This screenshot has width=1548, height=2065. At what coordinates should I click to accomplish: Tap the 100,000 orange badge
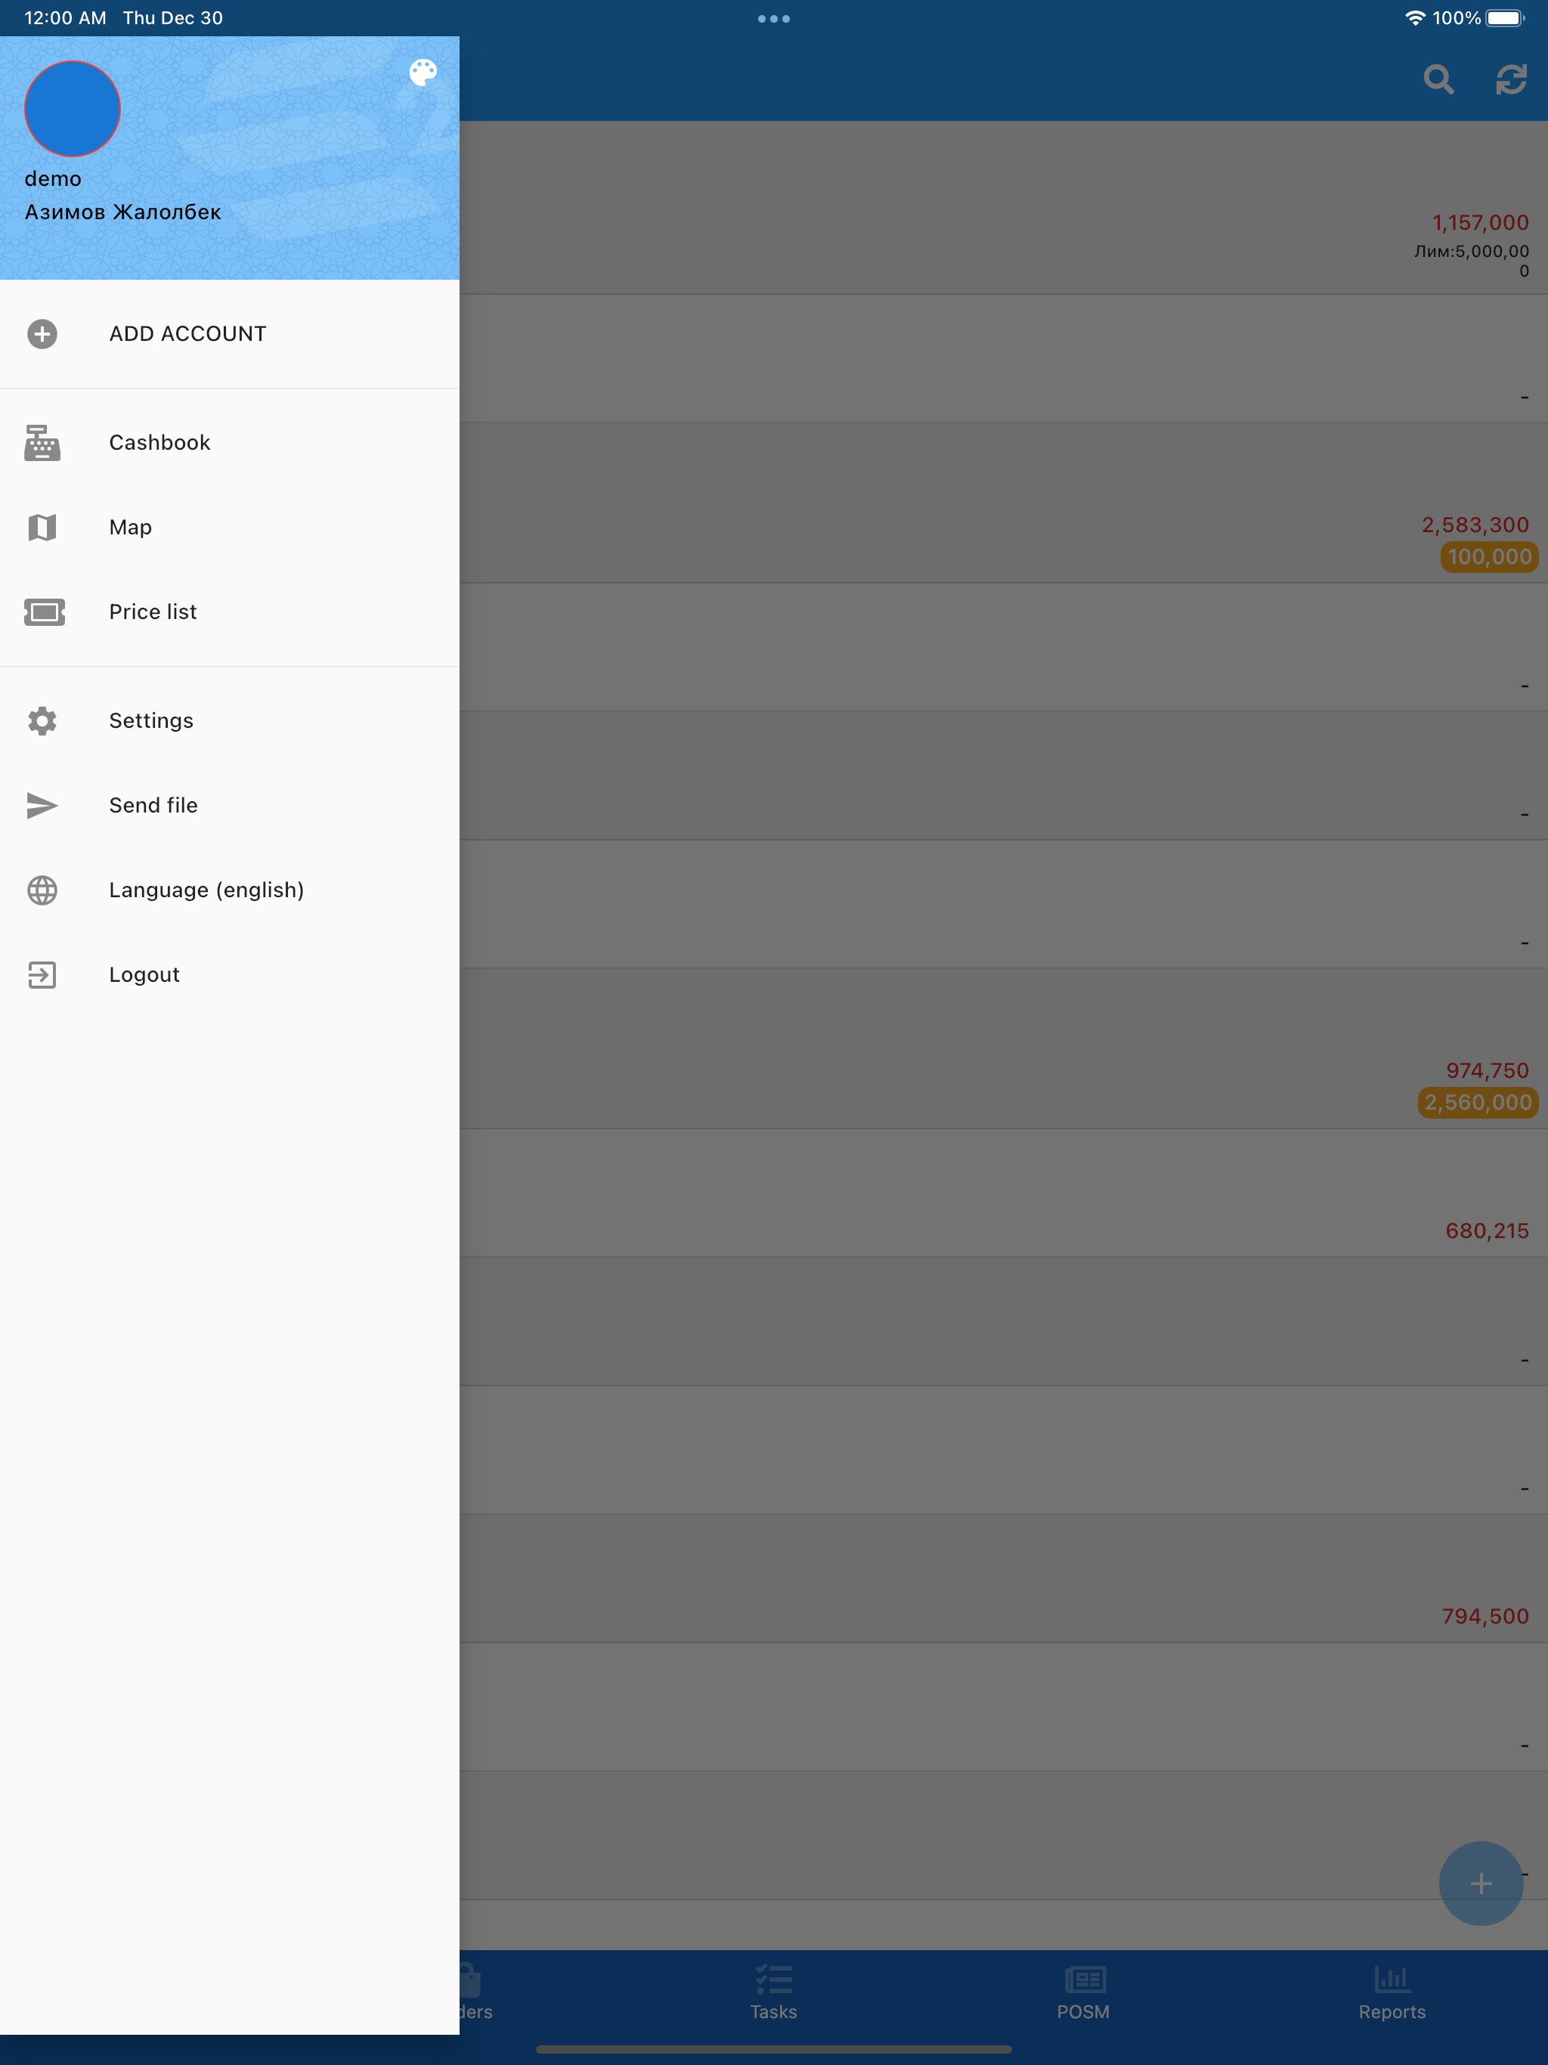coord(1489,557)
